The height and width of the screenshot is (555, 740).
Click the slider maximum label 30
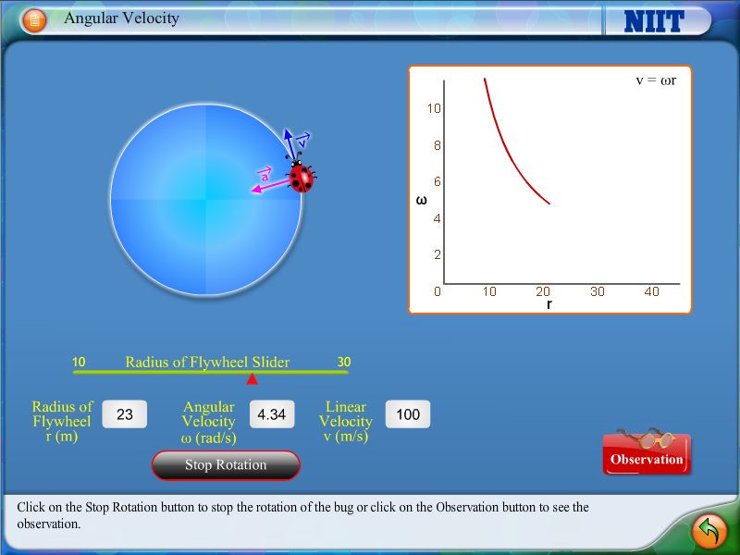343,362
